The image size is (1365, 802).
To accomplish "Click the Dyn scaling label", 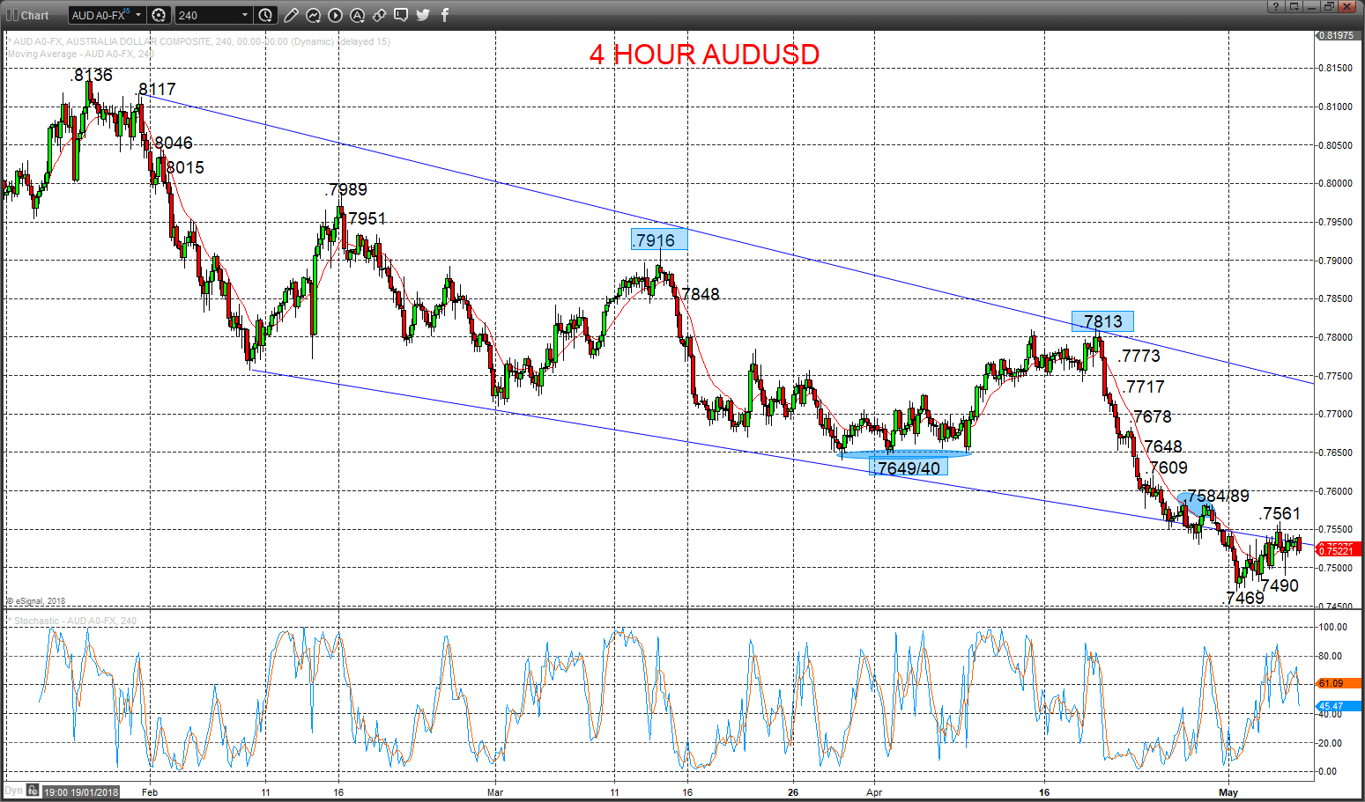I will coord(13,791).
